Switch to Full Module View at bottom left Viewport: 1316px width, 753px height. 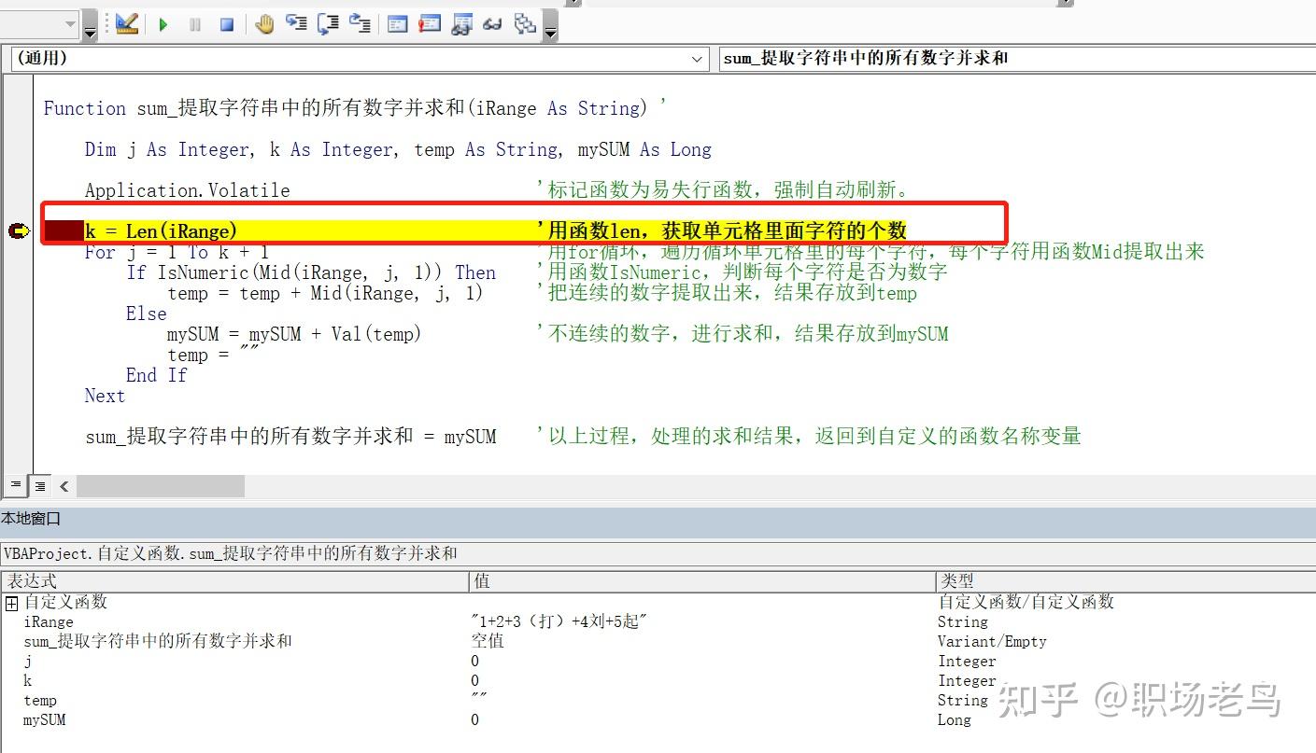click(39, 485)
